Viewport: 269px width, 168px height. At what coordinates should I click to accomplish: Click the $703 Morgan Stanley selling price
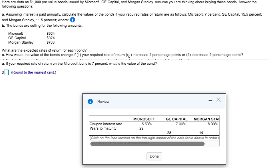point(50,42)
